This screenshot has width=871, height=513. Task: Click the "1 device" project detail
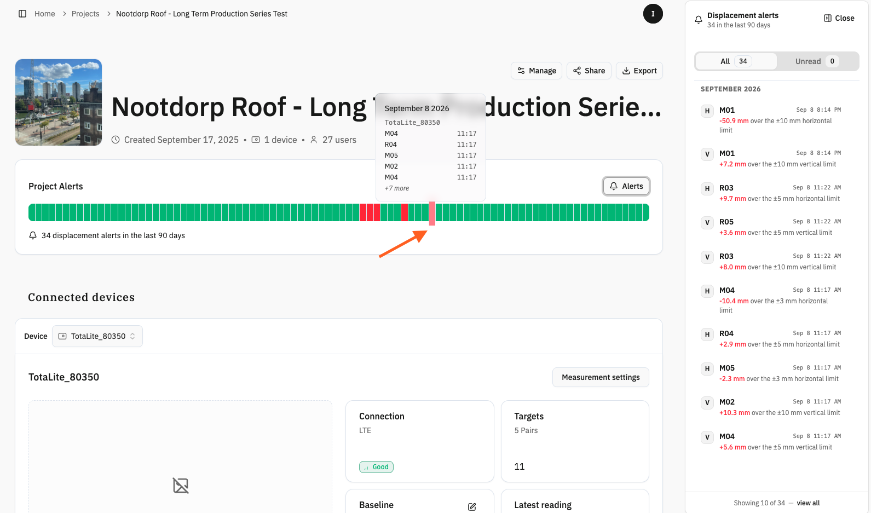tap(274, 140)
